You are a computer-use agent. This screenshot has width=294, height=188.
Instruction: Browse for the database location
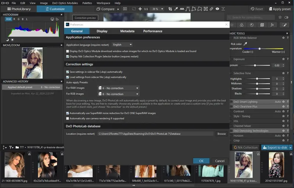222,134
